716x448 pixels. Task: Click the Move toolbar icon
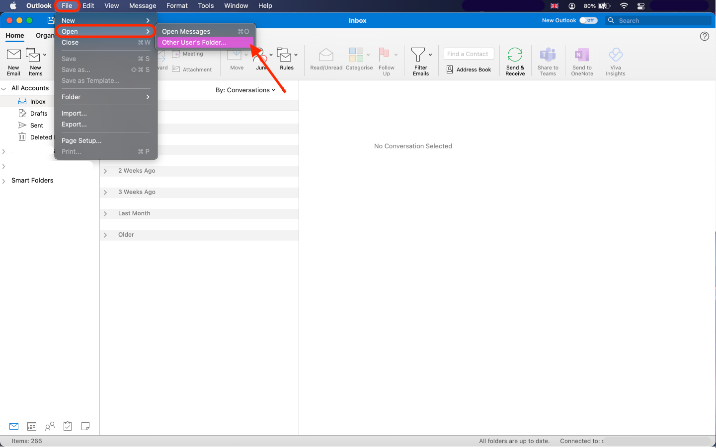pyautogui.click(x=235, y=56)
